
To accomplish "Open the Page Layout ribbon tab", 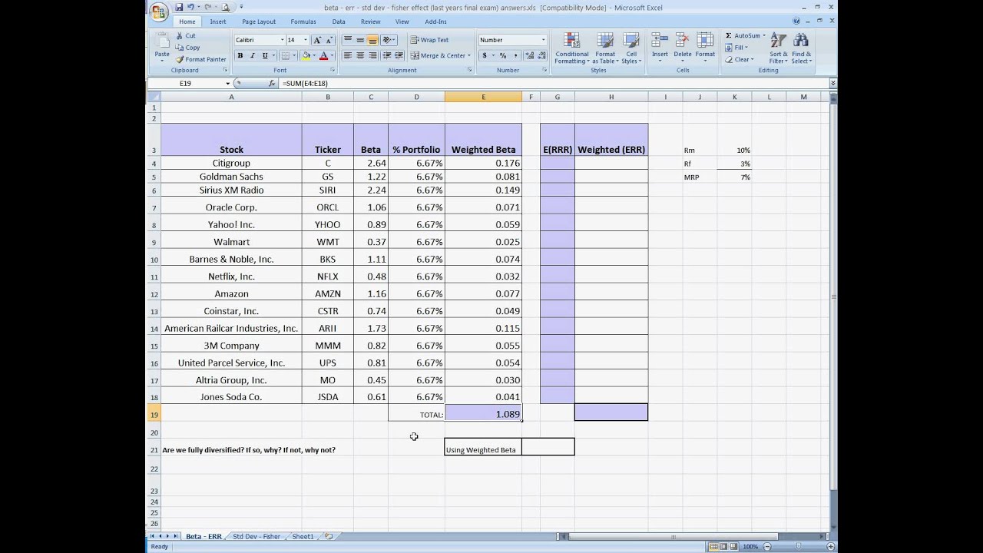I will click(259, 22).
